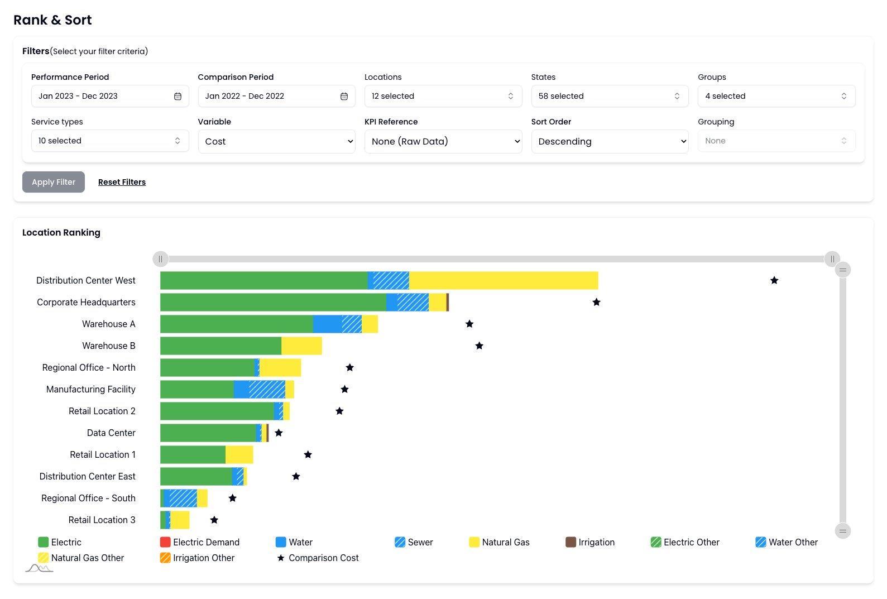
Task: Click the Rank & Sort page title
Action: pos(52,20)
